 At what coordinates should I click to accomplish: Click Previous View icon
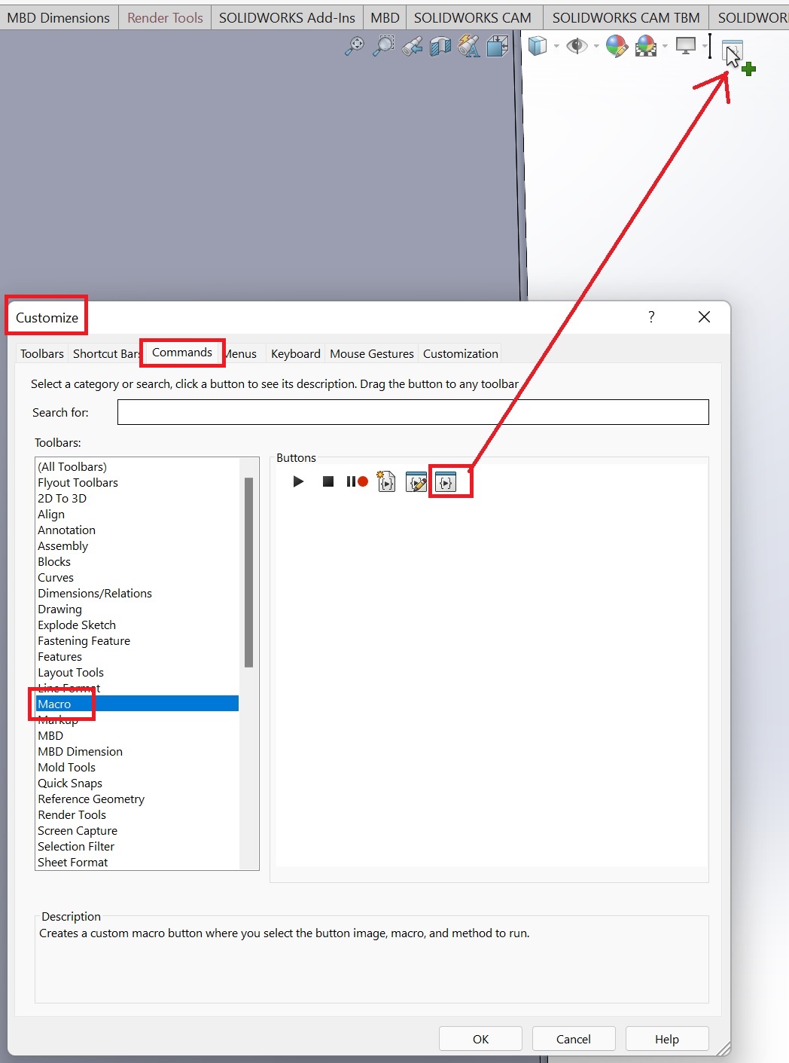412,47
